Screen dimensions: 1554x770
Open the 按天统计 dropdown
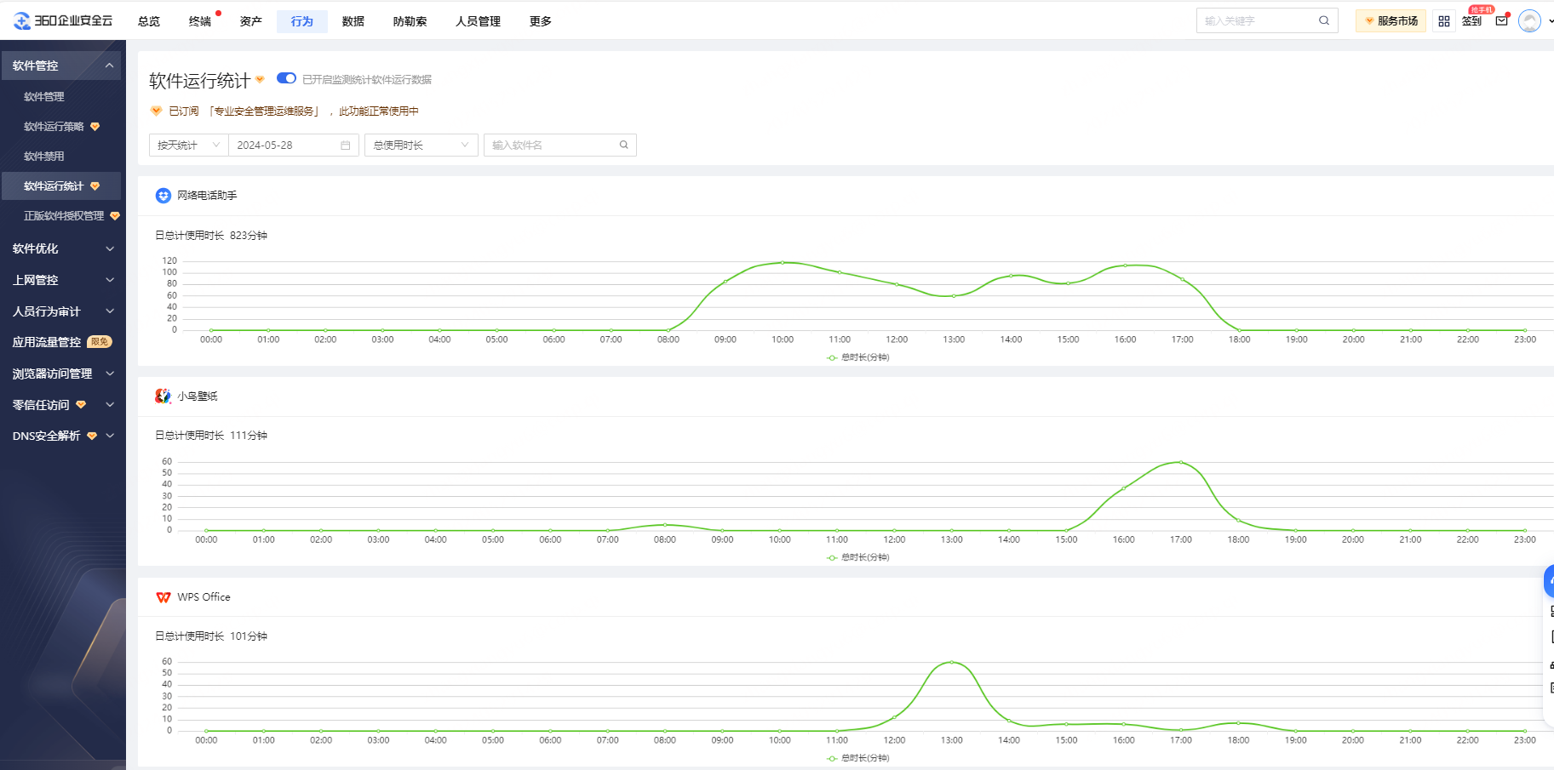tap(188, 145)
